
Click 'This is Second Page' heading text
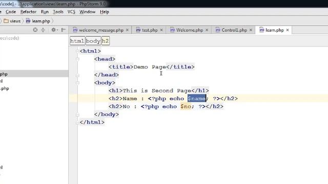click(157, 91)
